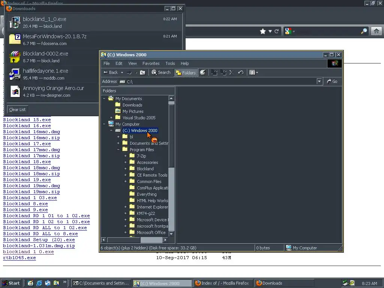This screenshot has width=384, height=288.
Task: Open the View menu in Explorer
Action: click(x=132, y=63)
